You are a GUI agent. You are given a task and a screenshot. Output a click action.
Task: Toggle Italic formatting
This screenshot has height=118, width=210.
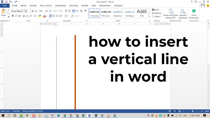[x=16, y=16]
